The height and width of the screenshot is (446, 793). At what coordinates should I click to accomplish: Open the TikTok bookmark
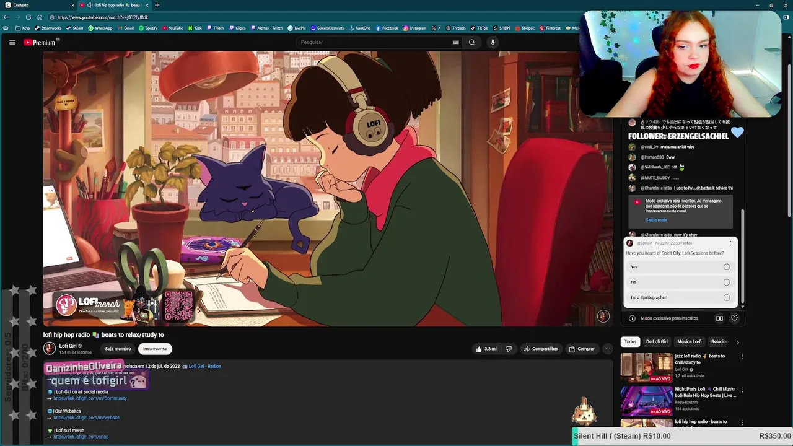479,28
